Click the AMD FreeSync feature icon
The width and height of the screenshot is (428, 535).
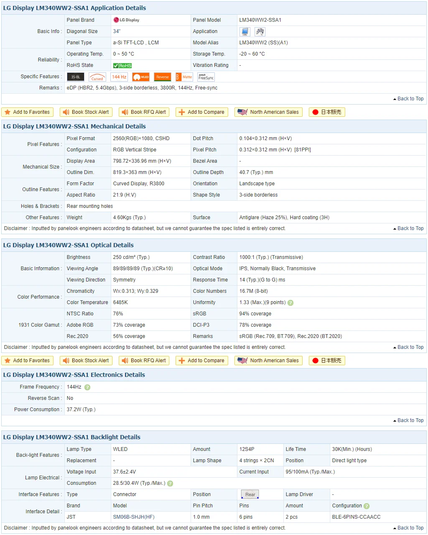coord(206,77)
